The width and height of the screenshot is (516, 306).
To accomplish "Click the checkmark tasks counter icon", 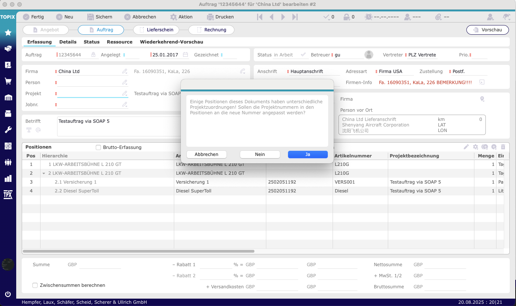I will 326,17.
